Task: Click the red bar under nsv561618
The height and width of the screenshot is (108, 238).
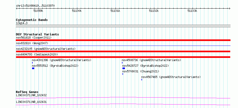Action: point(123,40)
